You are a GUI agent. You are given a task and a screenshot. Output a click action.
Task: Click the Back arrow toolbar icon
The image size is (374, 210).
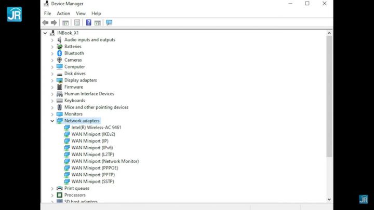click(45, 23)
